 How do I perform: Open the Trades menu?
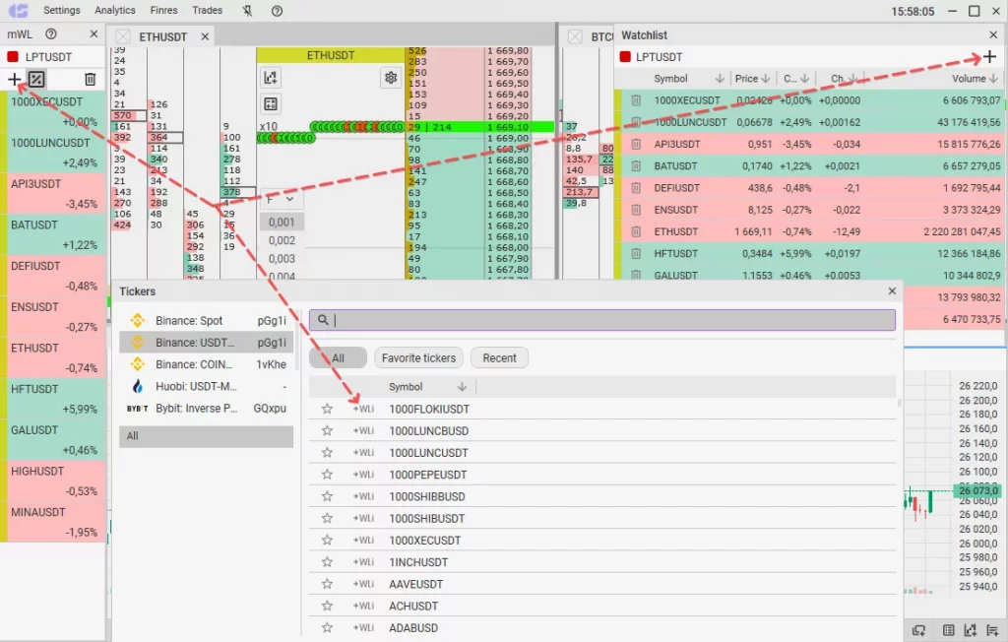point(207,10)
